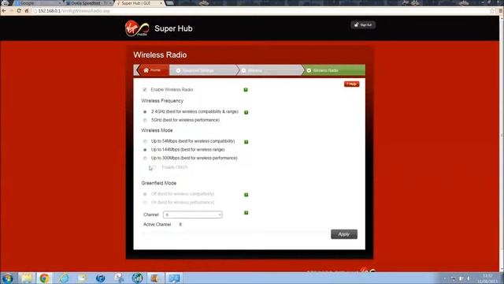Click the Wireless Radio page heading

click(x=160, y=54)
